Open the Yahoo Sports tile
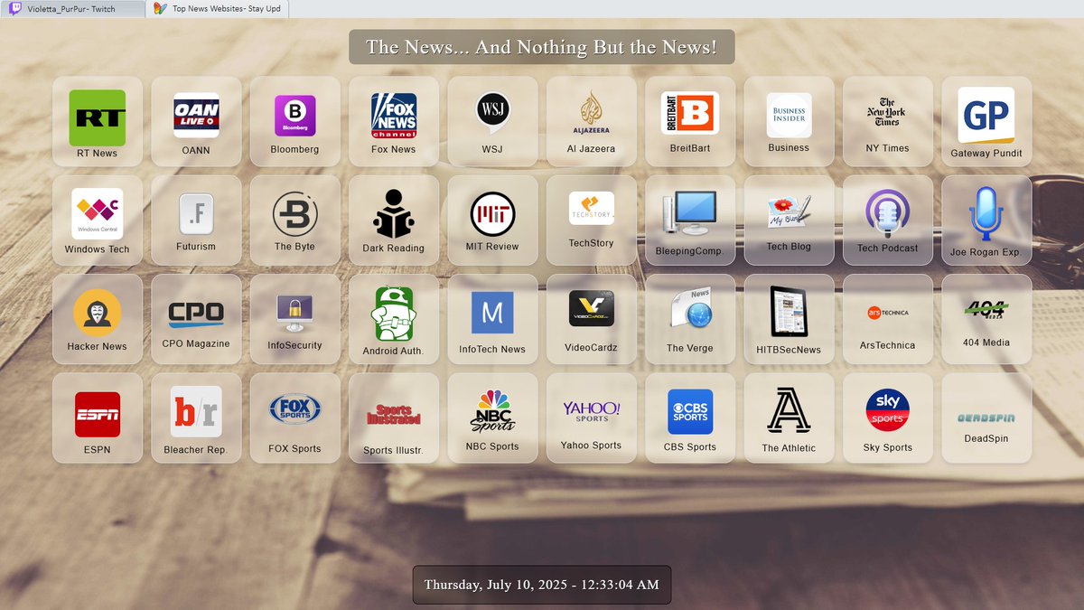 (x=592, y=418)
